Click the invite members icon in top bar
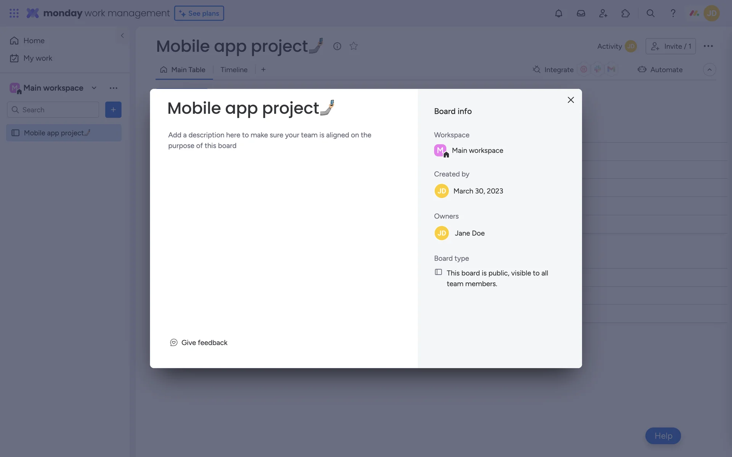 (x=603, y=13)
